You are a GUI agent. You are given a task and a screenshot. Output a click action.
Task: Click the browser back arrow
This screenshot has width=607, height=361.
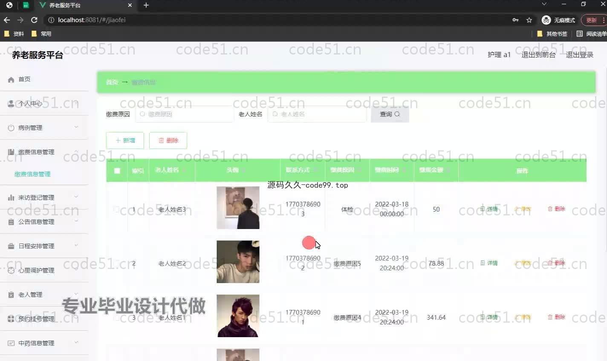pyautogui.click(x=7, y=20)
